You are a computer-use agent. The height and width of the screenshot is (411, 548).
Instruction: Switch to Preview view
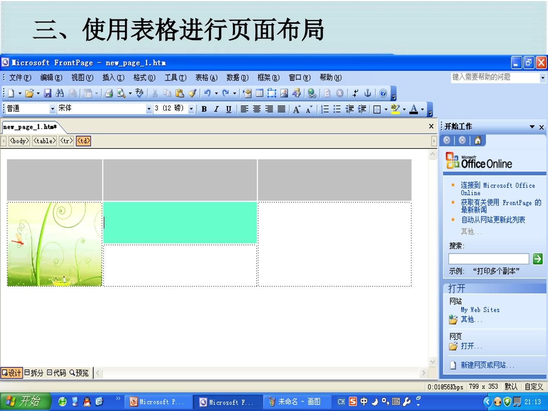79,373
